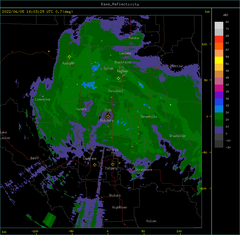Click the yellow diamond marker near RockyMH
Screen dimensions: 240x235
69,57
